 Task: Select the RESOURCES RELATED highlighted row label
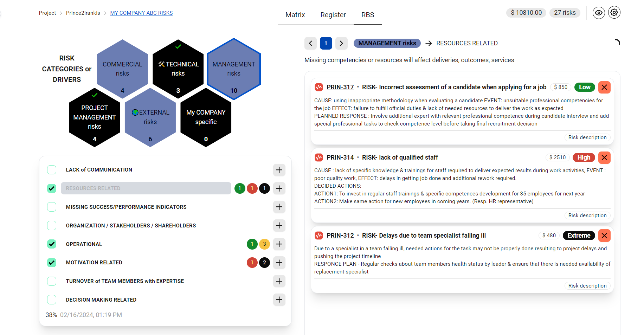146,188
